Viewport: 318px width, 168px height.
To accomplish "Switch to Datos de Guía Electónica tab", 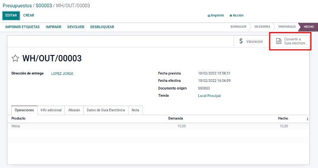I will pyautogui.click(x=106, y=110).
